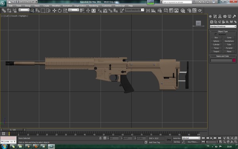Activate the Select and Scale tool

coord(65,10)
